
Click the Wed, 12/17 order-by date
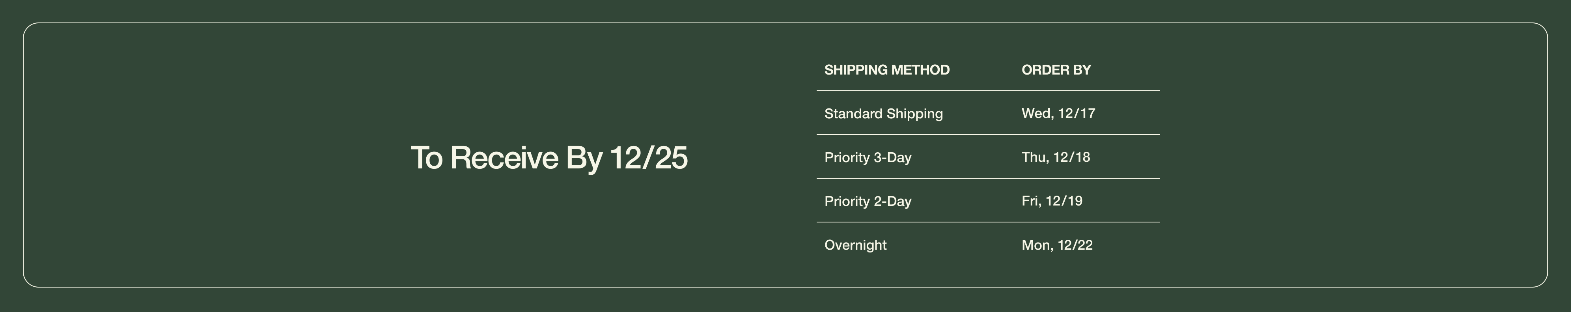pos(1058,114)
